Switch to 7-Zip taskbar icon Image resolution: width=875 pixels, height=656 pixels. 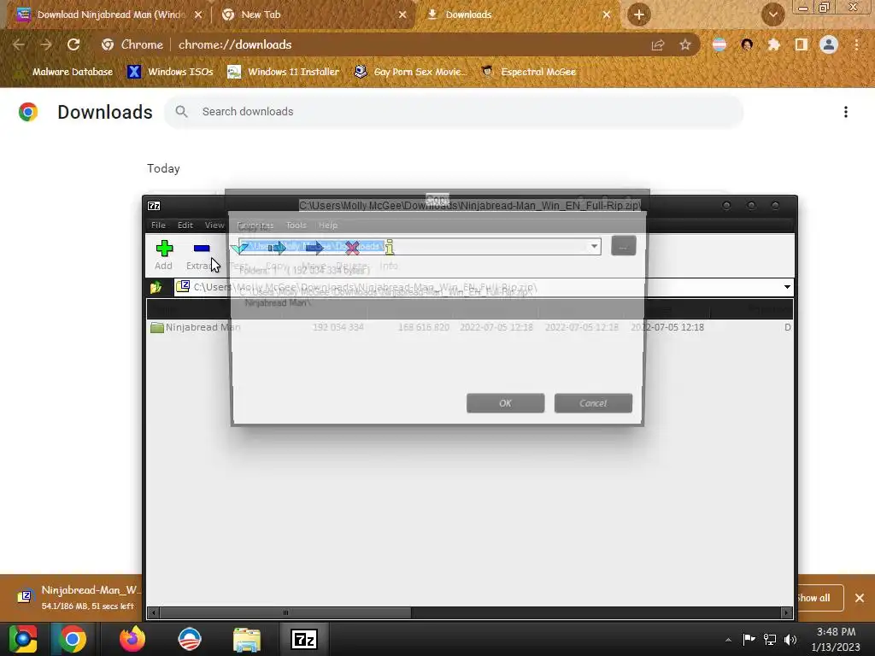[304, 639]
